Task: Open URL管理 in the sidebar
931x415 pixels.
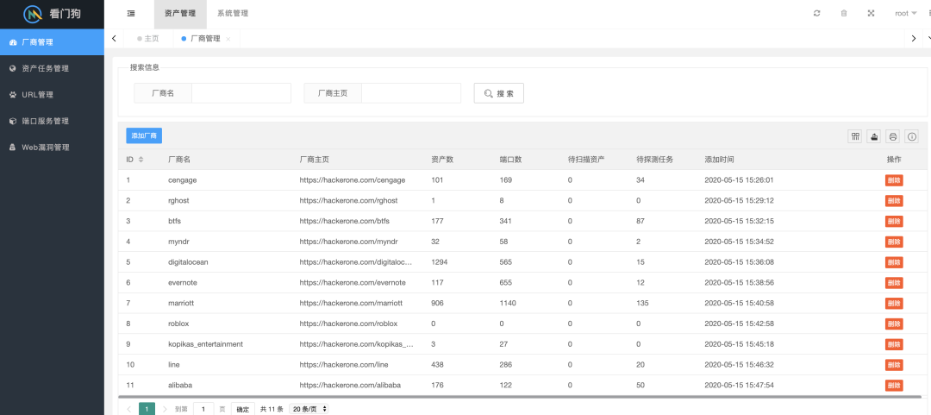Action: (x=53, y=95)
